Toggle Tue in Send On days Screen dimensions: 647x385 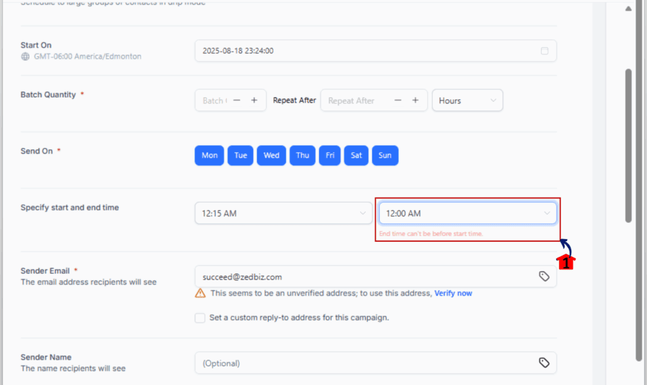coord(241,155)
